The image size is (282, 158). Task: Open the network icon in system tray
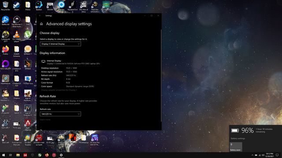pyautogui.click(x=260, y=155)
